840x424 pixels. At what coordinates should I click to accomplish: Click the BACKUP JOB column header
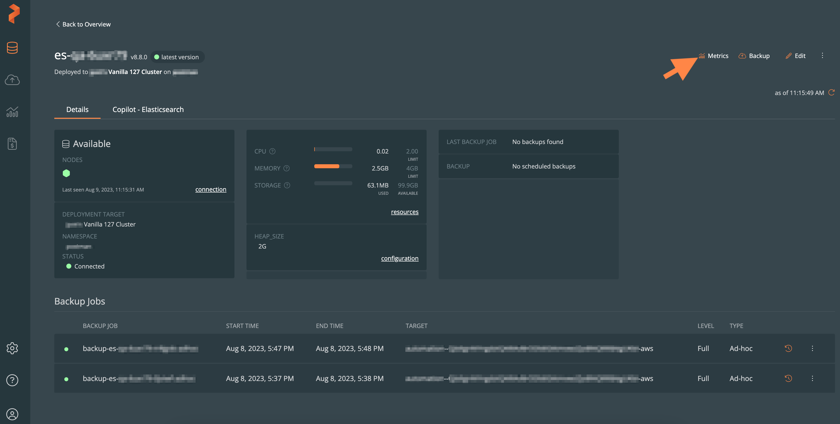click(100, 325)
